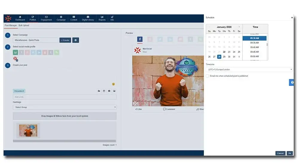Screen dimensions: 299x168
Task: Open the Dashboard section
Action: tap(20, 19)
